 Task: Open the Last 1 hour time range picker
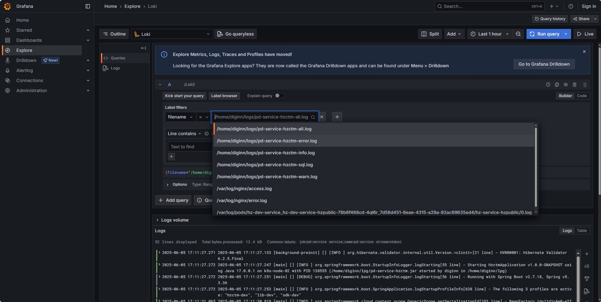489,34
